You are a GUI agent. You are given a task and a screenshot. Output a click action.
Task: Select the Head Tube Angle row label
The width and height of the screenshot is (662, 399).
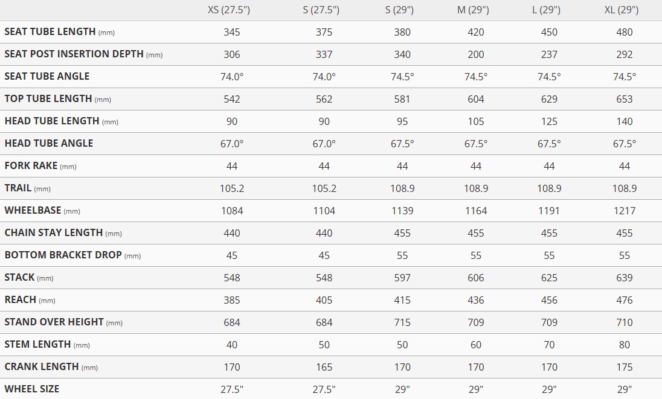coord(49,144)
